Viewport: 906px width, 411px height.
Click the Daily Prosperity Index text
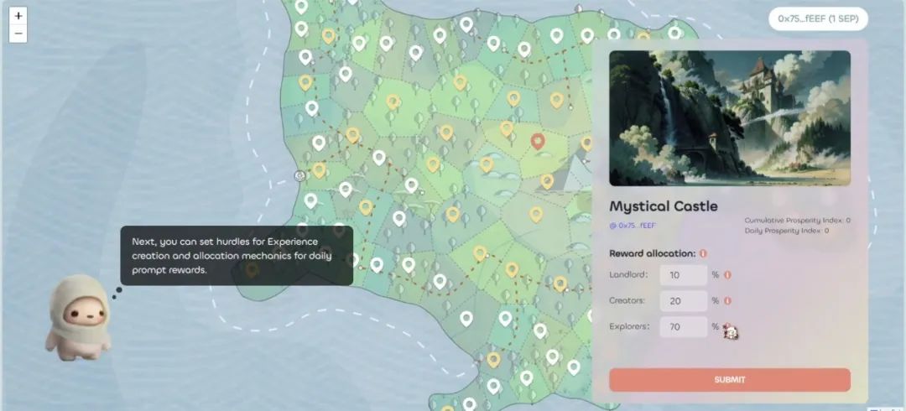[786, 230]
